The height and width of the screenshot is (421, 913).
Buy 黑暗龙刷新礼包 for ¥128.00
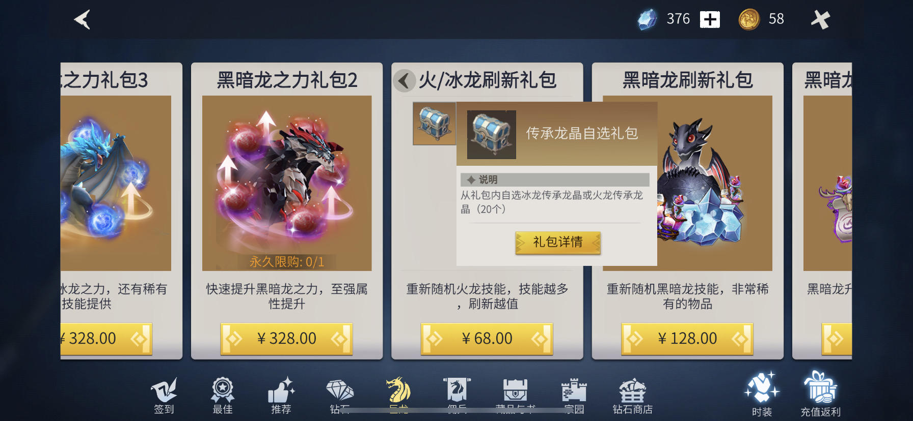pyautogui.click(x=687, y=338)
